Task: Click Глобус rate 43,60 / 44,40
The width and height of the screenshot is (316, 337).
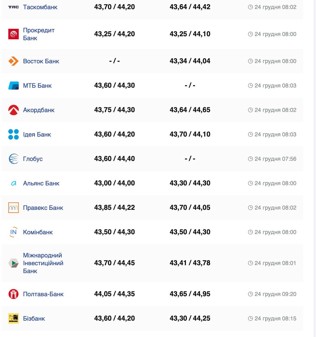Action: (115, 159)
